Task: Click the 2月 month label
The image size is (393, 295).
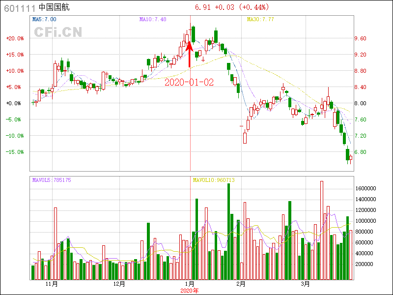Action: [241, 284]
